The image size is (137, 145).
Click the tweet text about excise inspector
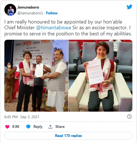(68, 28)
